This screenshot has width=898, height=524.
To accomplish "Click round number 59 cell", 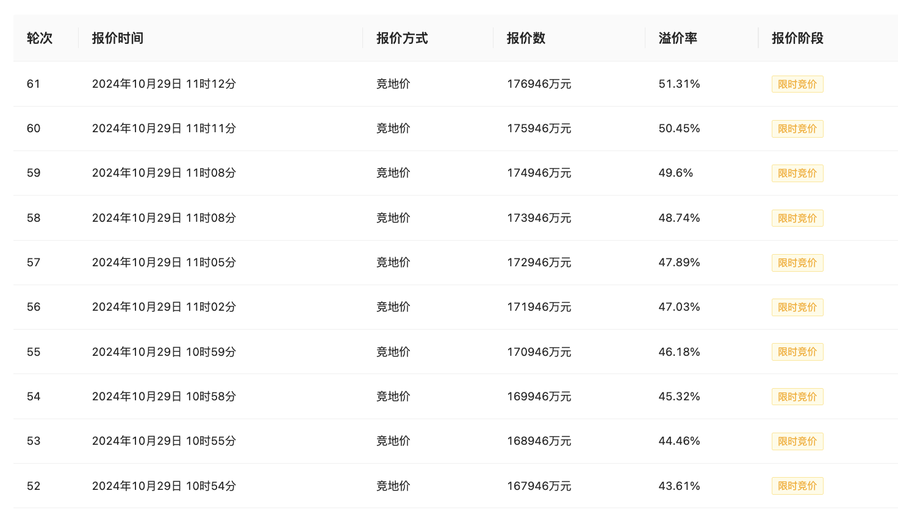I will tap(34, 173).
